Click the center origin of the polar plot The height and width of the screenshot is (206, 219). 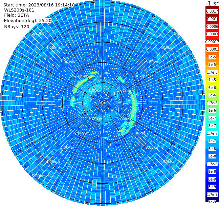click(x=103, y=103)
